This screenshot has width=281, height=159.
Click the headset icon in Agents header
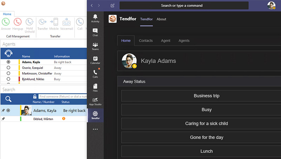coord(8,53)
